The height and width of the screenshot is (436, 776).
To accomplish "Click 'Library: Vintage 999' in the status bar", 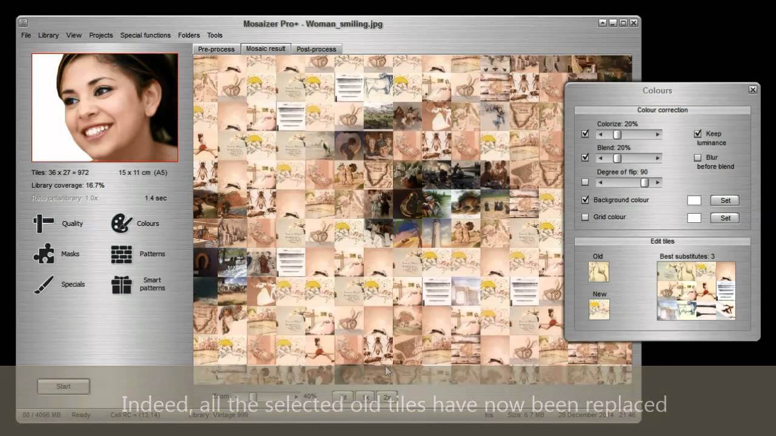I will 218,415.
